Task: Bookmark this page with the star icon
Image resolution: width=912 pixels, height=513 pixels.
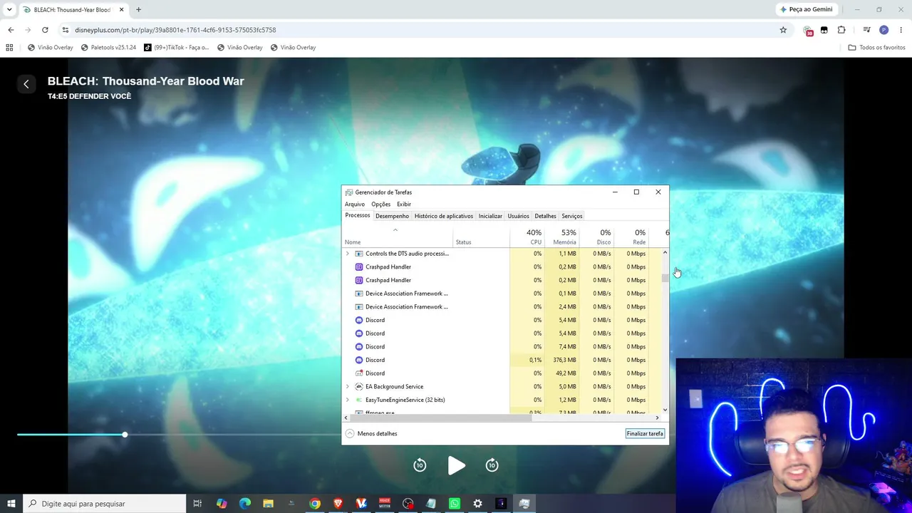Action: point(783,30)
